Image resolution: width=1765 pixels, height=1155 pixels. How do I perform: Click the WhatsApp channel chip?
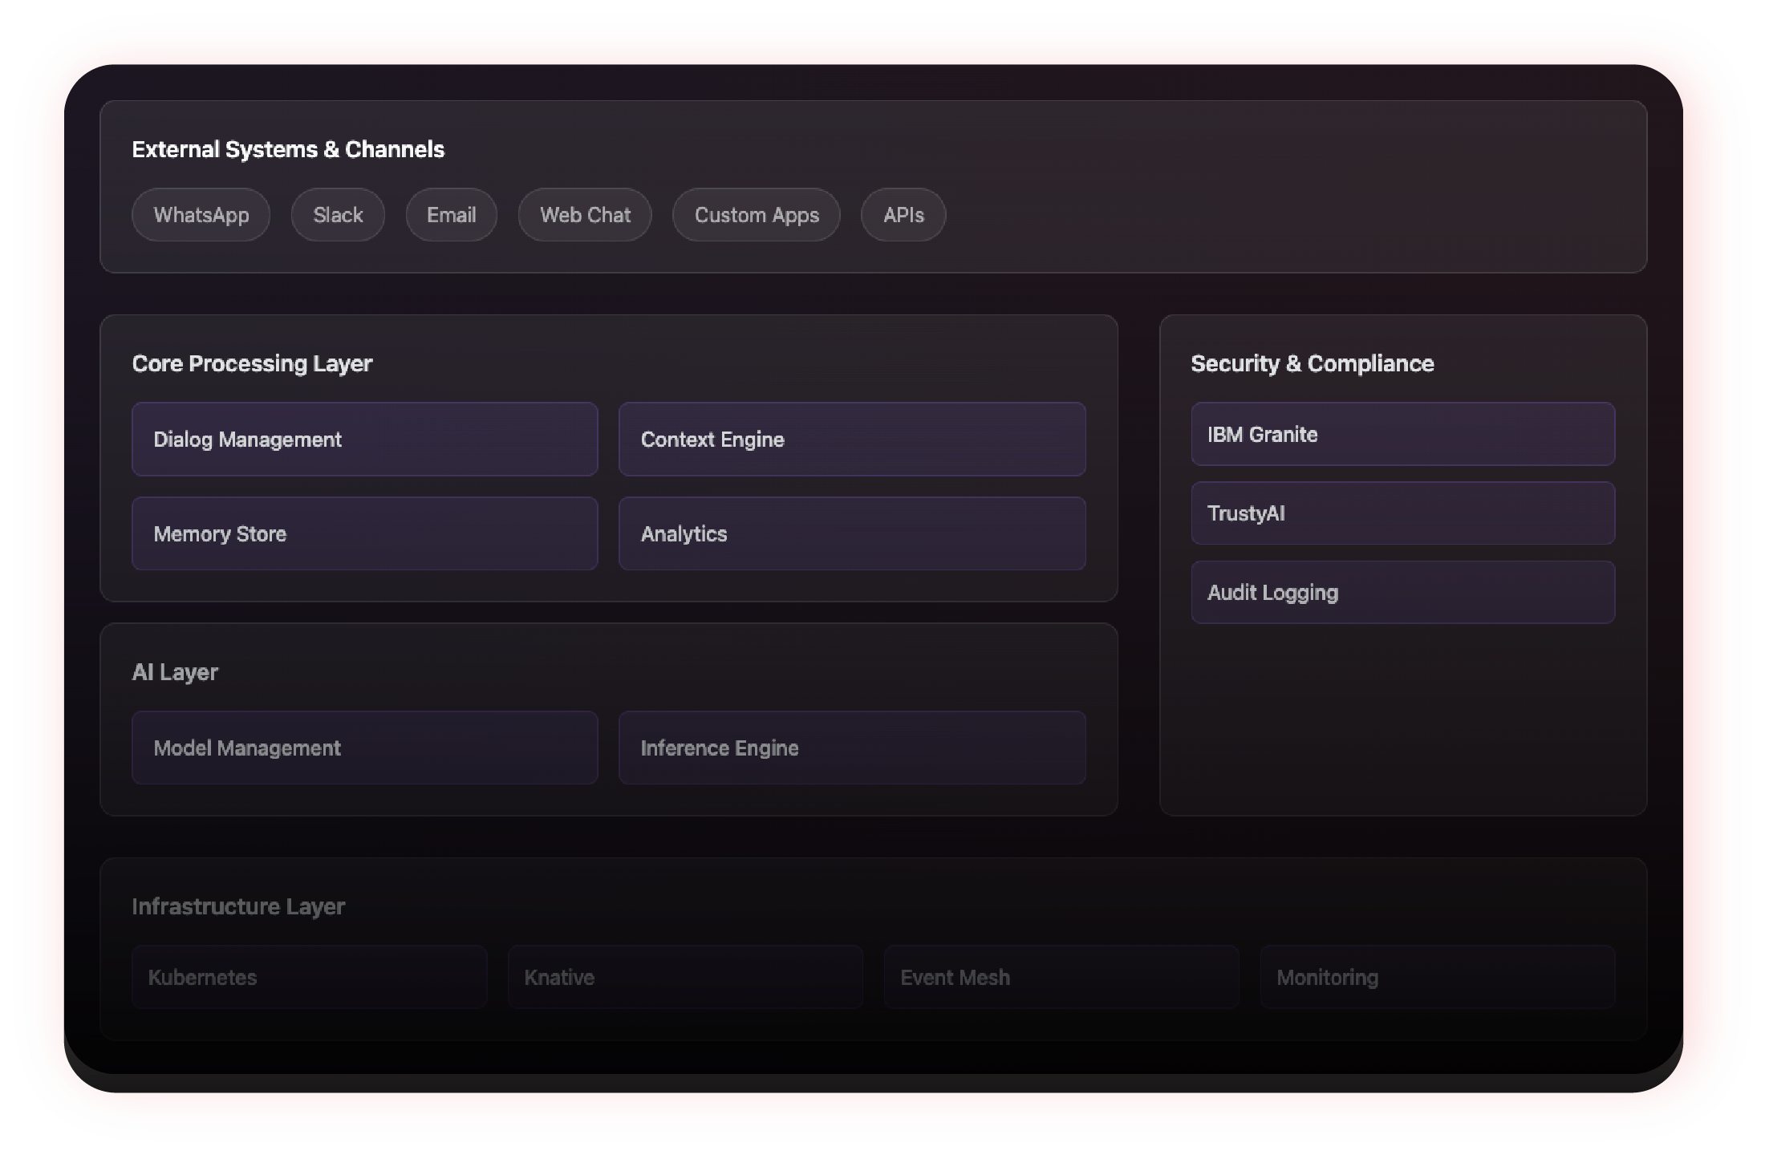tap(201, 215)
